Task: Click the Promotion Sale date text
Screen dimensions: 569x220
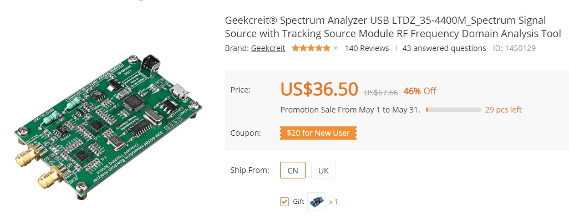Action: tap(350, 110)
